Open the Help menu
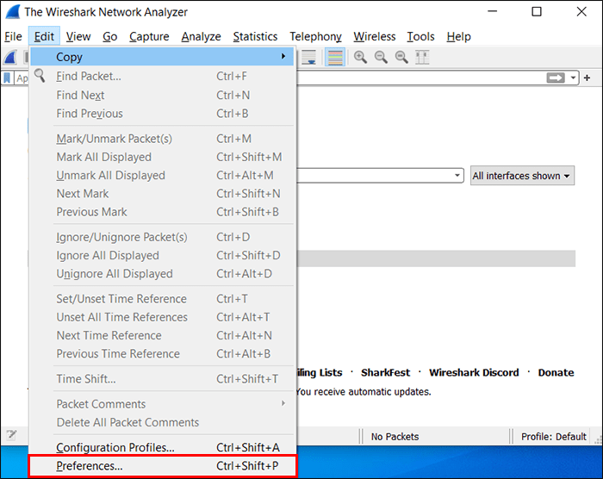The width and height of the screenshot is (603, 479). point(458,36)
